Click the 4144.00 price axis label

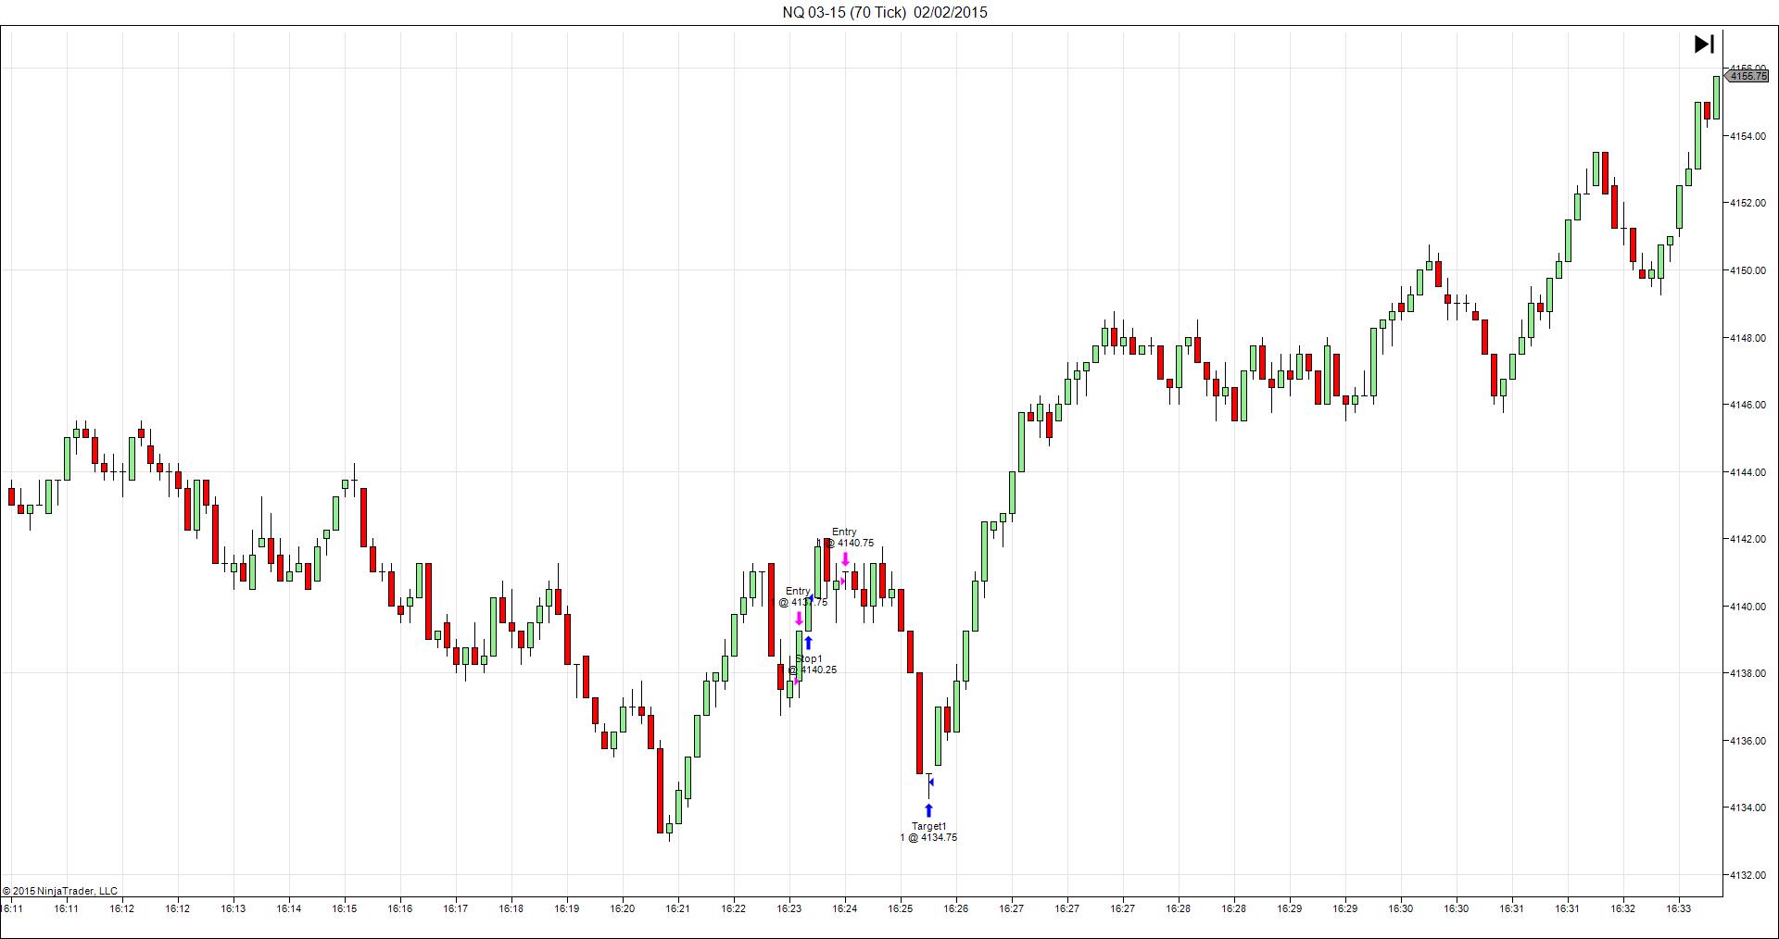1747,472
